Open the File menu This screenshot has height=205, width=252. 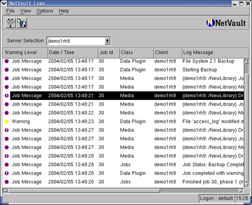(10, 11)
